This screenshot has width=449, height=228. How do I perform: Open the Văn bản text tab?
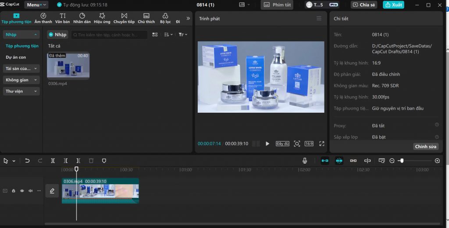click(x=62, y=18)
